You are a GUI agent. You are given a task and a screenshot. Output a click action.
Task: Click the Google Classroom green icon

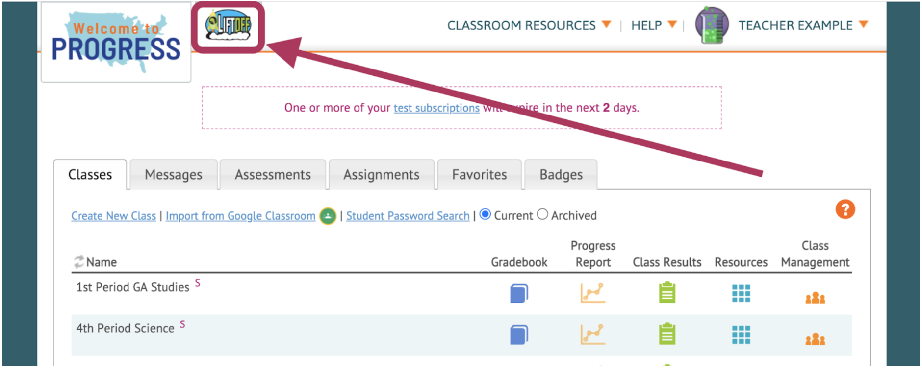328,216
